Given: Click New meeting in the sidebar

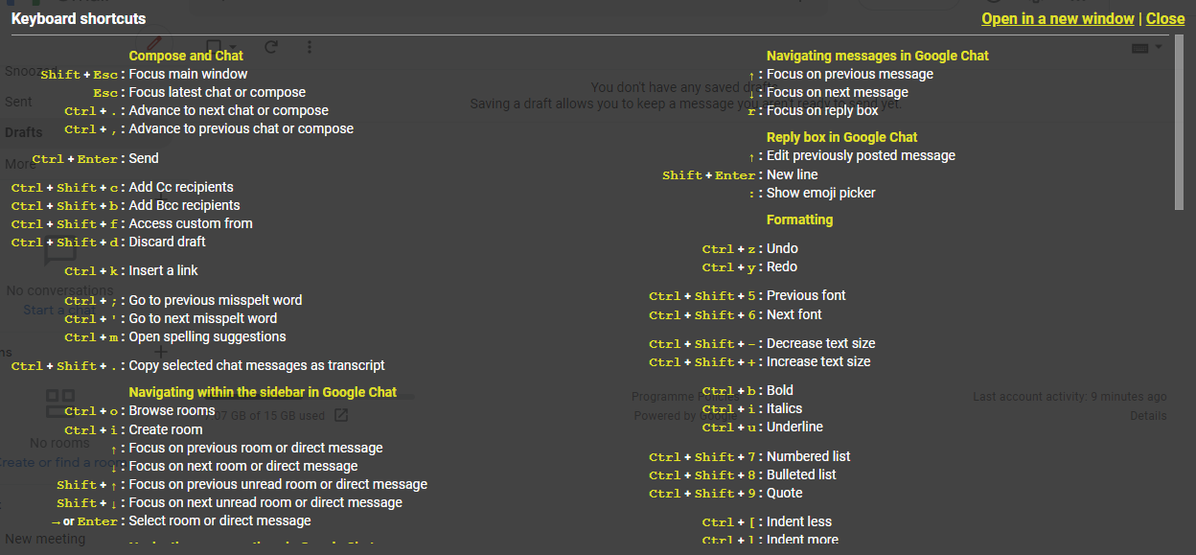Looking at the screenshot, I should coord(45,539).
